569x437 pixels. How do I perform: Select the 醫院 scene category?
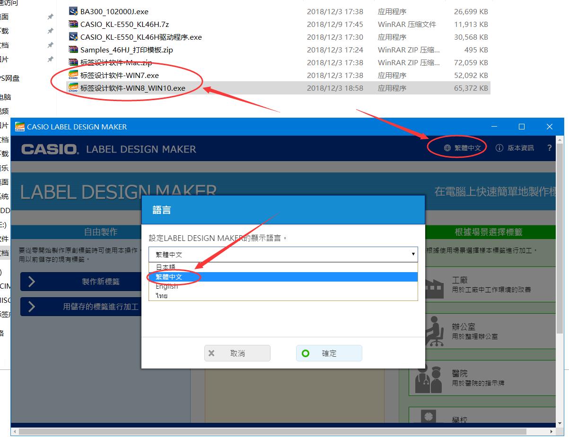(x=482, y=378)
